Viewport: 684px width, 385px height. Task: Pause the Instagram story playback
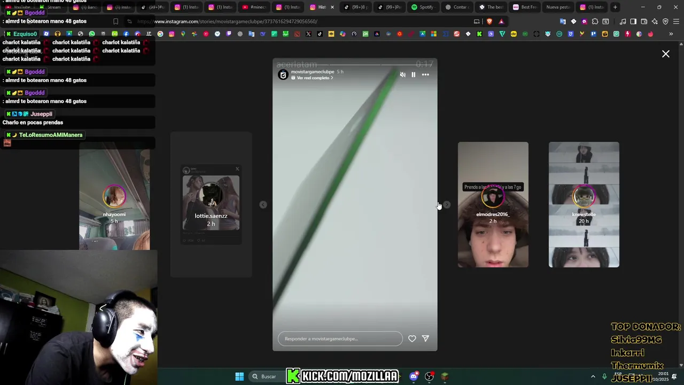point(413,75)
